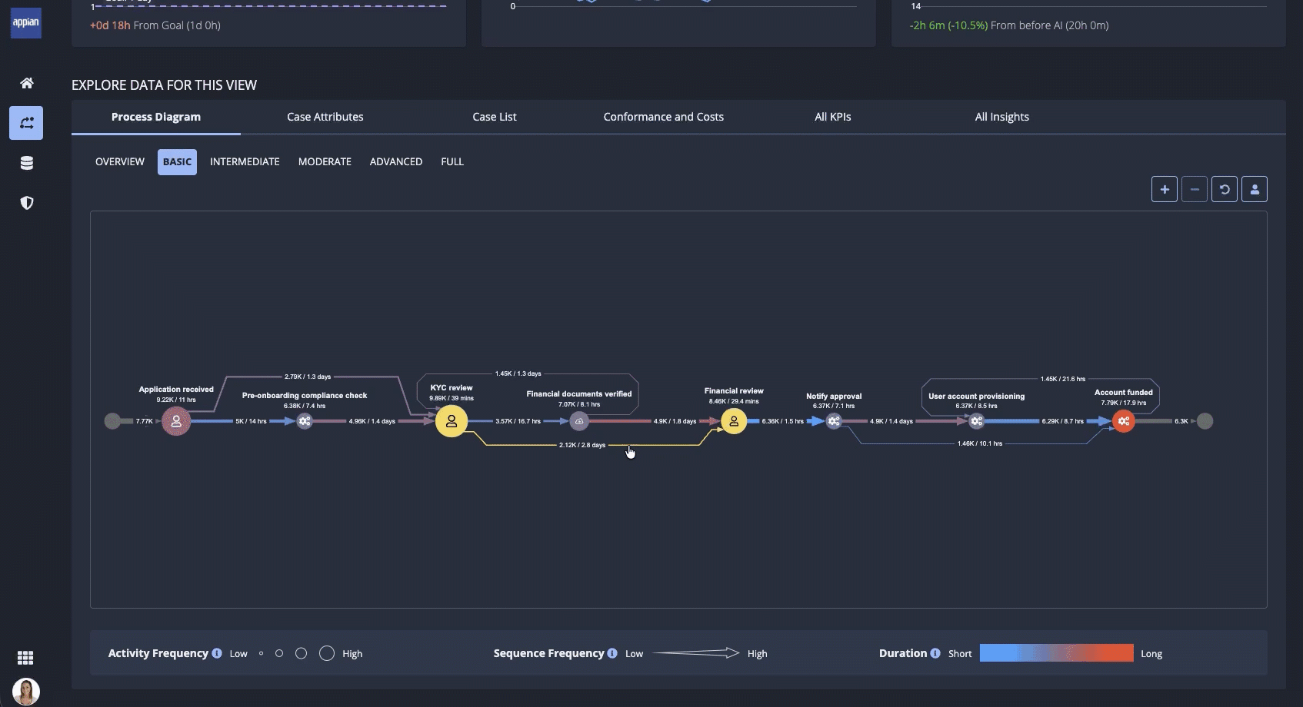1303x707 pixels.
Task: Select User account provisioning node
Action: (x=977, y=421)
